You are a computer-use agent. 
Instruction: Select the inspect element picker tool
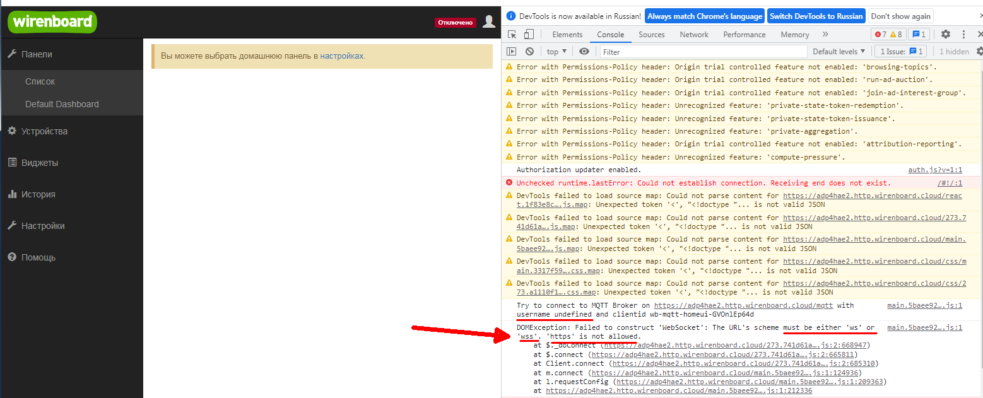[512, 35]
